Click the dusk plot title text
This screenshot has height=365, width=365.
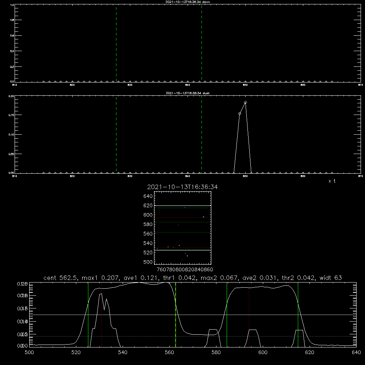click(x=188, y=93)
